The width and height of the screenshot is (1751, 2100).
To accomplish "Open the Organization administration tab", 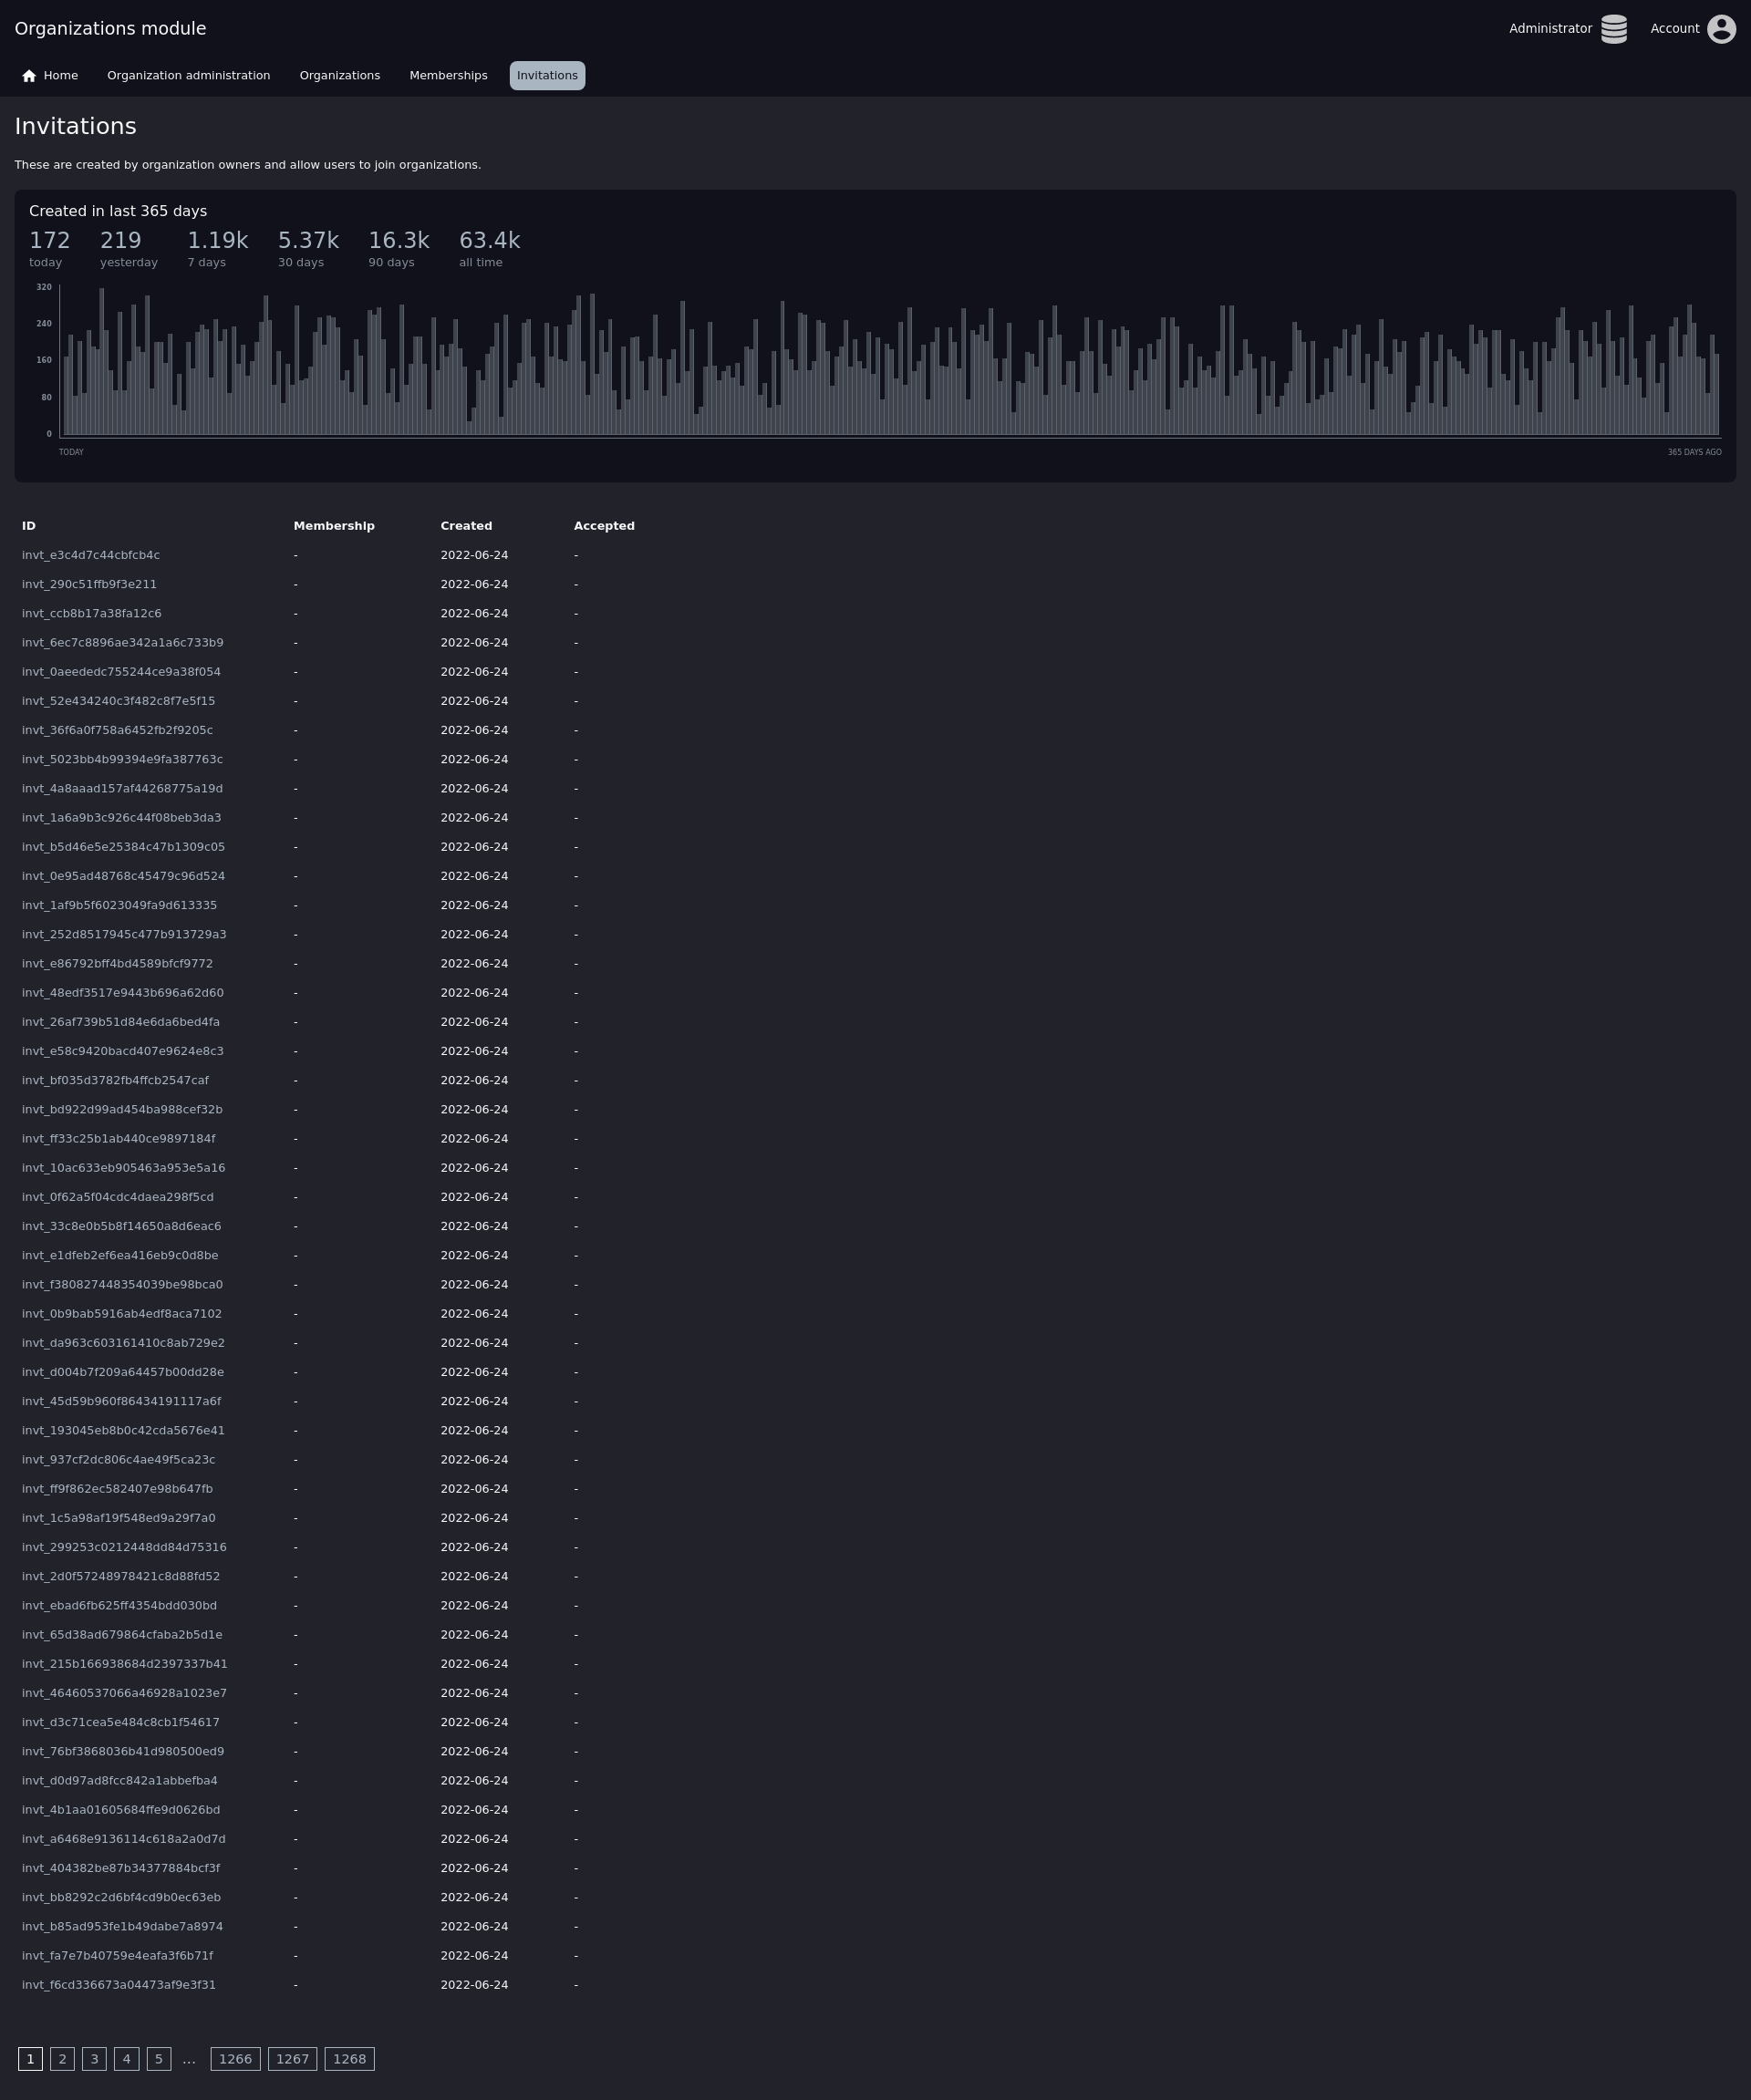I will coord(188,76).
